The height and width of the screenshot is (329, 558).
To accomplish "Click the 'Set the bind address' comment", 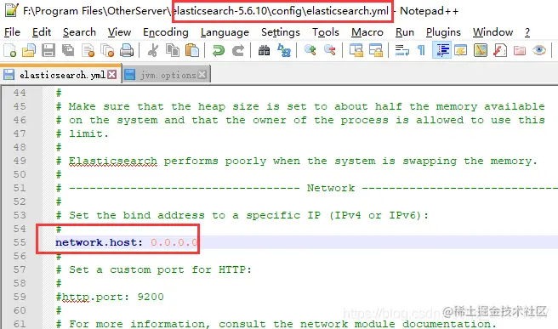I will (x=242, y=216).
